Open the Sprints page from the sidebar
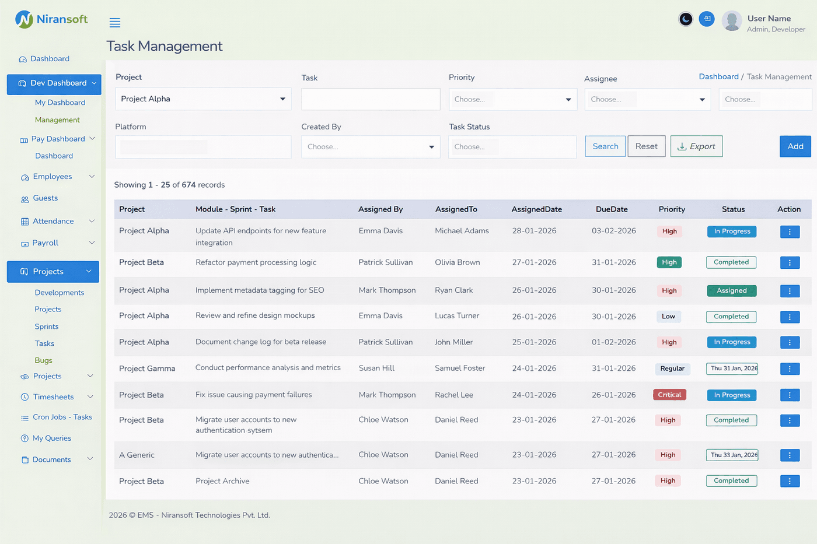Viewport: 817px width, 544px height. point(47,326)
